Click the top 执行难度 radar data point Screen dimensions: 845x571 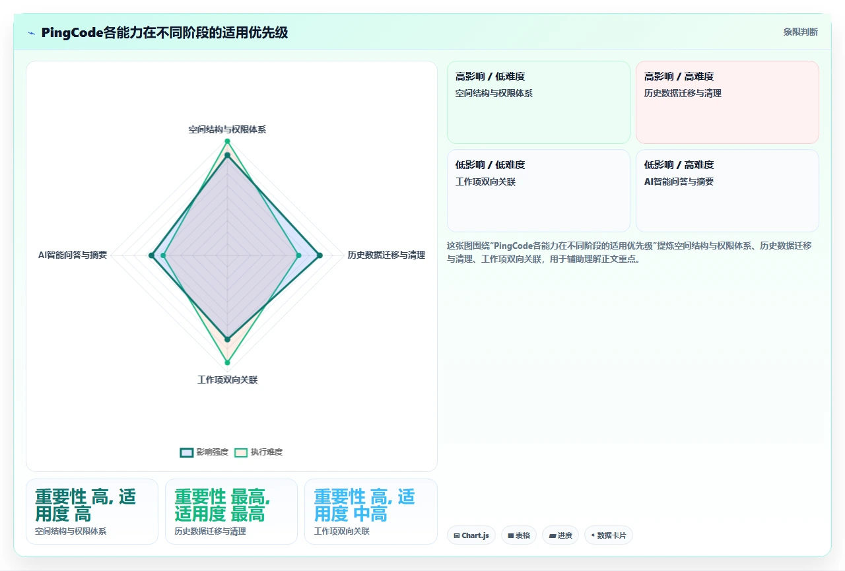227,141
